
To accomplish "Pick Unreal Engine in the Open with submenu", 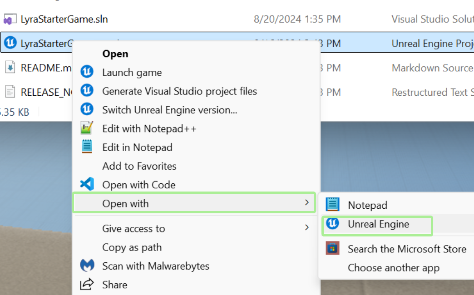I will pos(378,224).
